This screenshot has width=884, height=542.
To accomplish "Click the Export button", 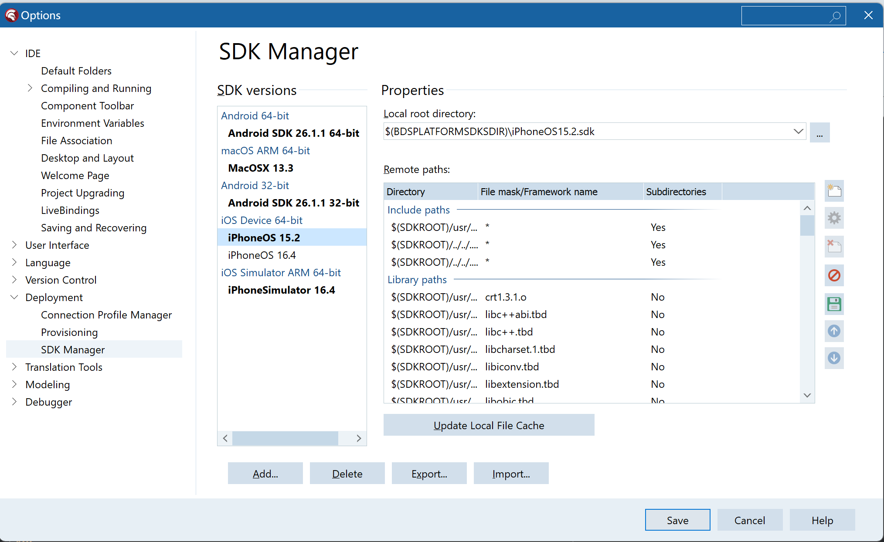I will tap(429, 474).
